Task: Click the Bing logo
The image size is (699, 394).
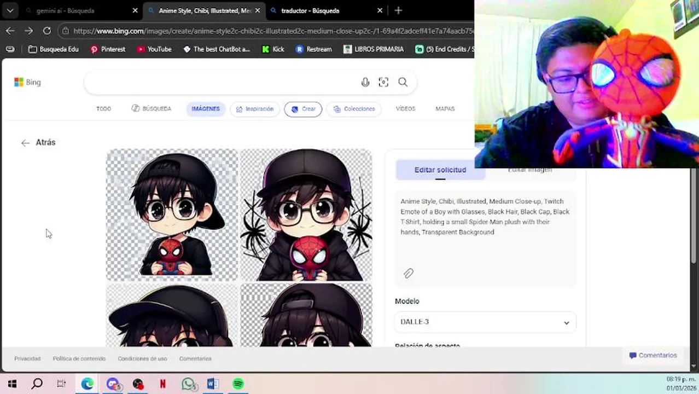Action: click(x=28, y=82)
